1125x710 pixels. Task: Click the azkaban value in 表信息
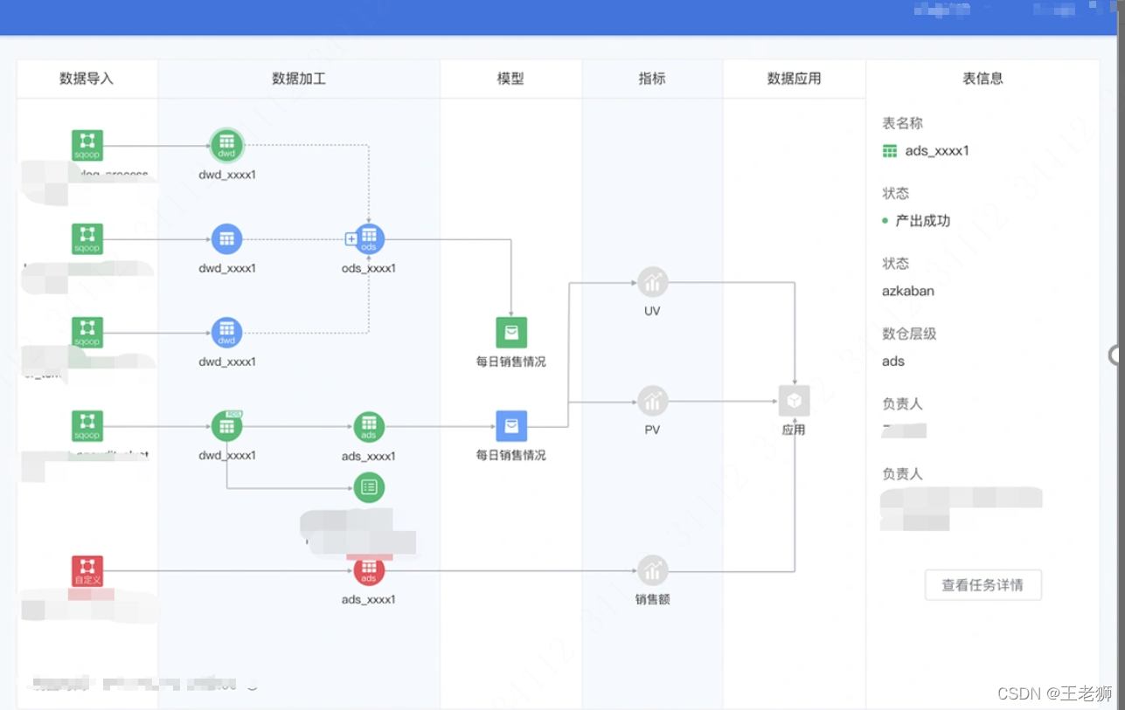pos(908,291)
